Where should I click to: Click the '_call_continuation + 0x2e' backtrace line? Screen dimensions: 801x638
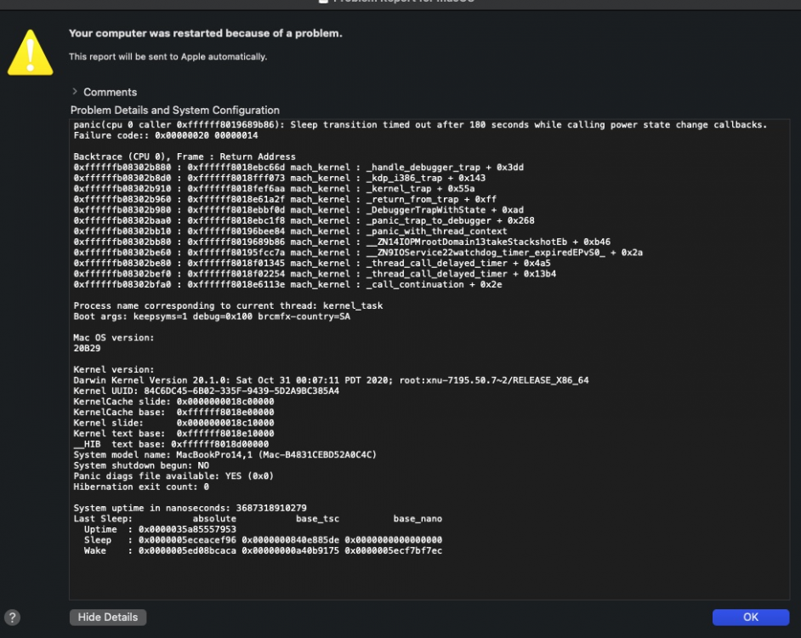click(287, 285)
